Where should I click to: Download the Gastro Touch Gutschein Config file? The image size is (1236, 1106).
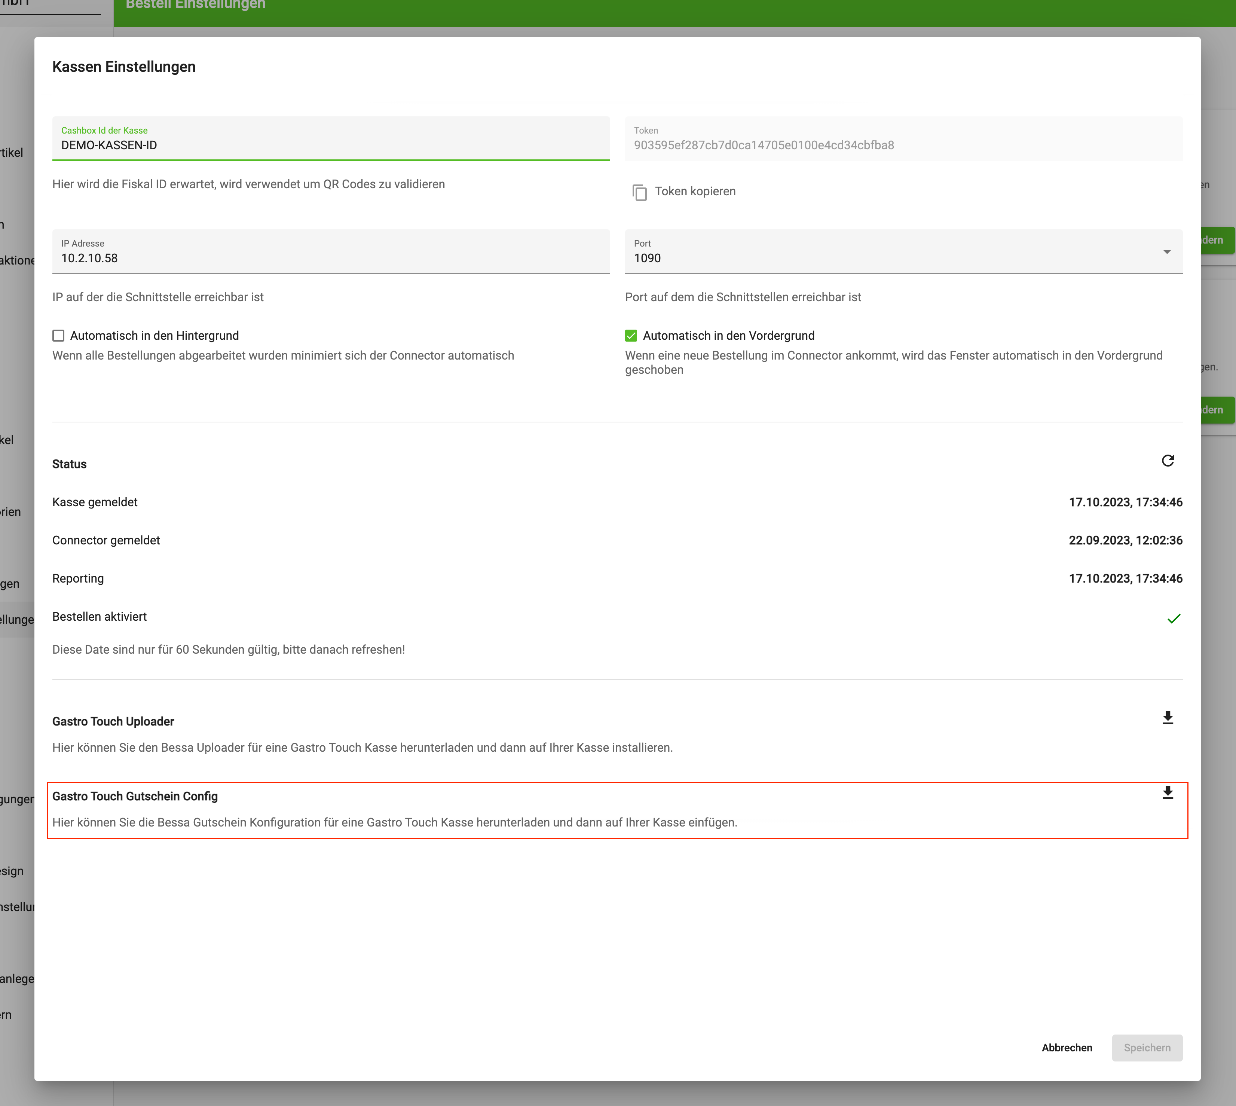point(1167,793)
